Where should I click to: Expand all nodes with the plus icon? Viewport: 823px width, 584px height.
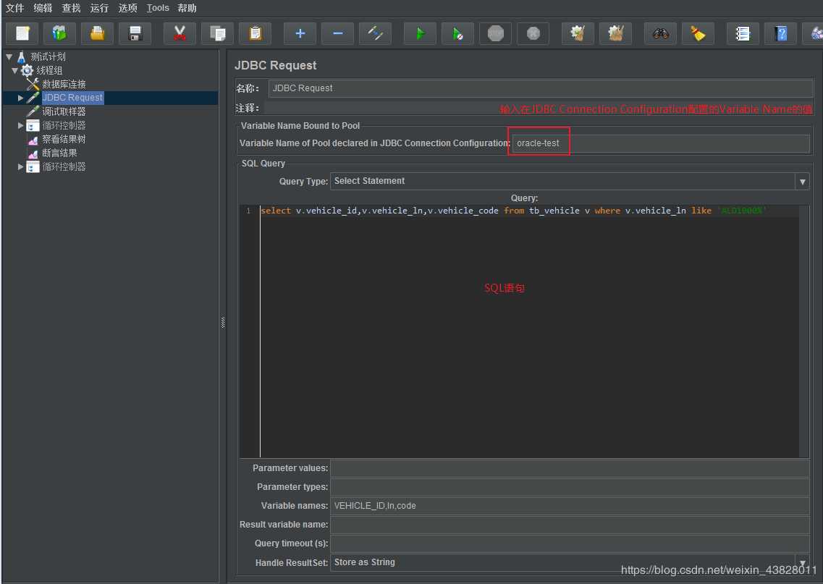300,33
